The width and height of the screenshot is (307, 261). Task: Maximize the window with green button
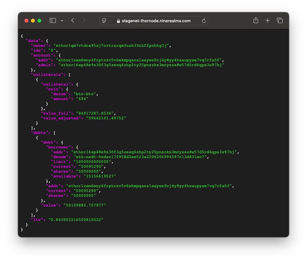coord(39,21)
